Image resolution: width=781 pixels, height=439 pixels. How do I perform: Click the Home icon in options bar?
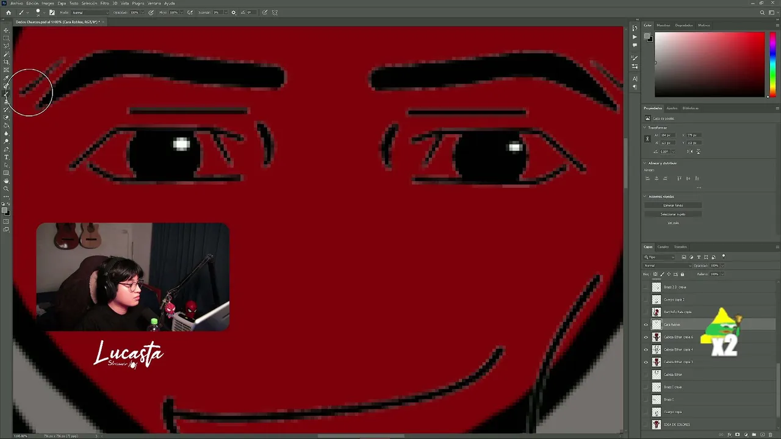pos(8,12)
